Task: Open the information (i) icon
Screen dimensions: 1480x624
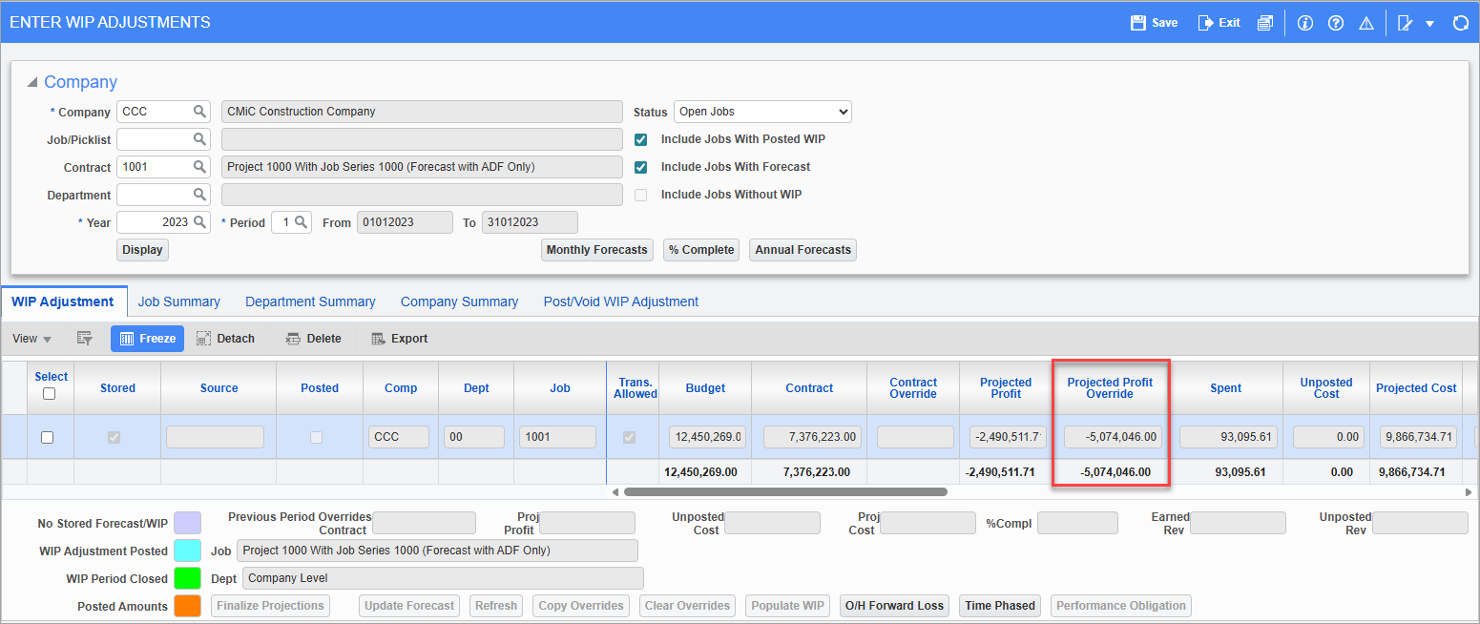Action: [1305, 22]
